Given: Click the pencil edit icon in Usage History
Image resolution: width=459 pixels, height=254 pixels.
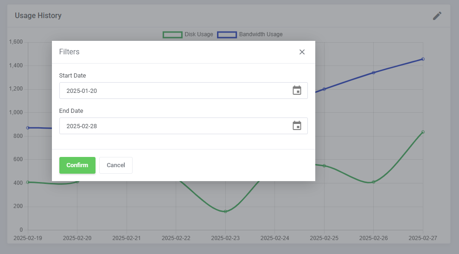Looking at the screenshot, I should tap(437, 16).
